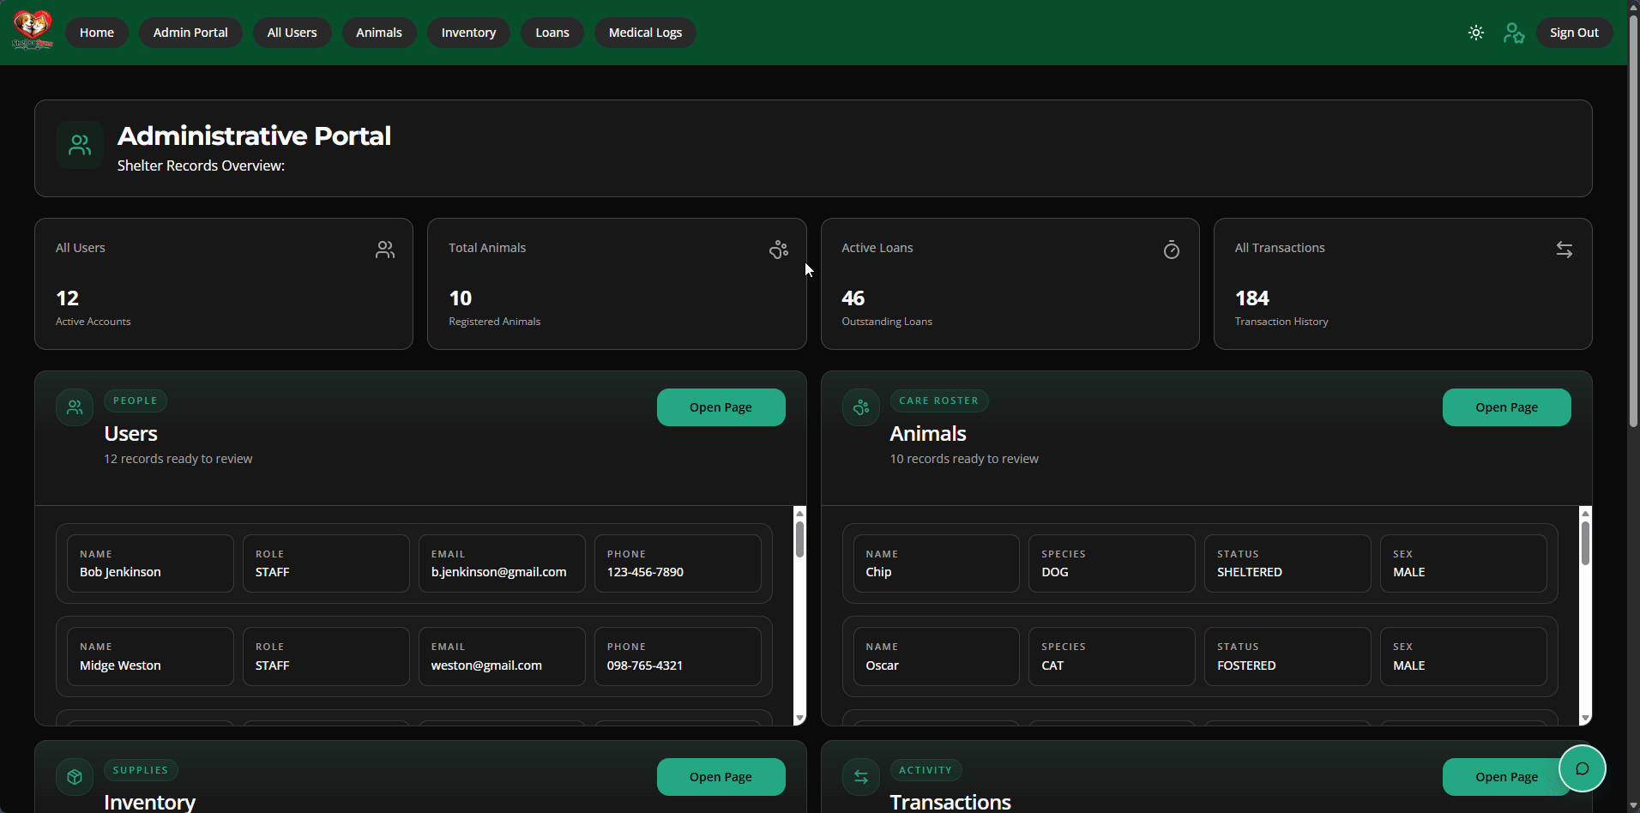Open the Loans page
The width and height of the screenshot is (1640, 813).
click(x=552, y=33)
